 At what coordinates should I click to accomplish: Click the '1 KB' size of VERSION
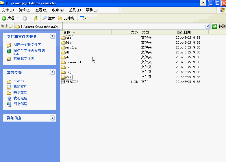click(134, 82)
